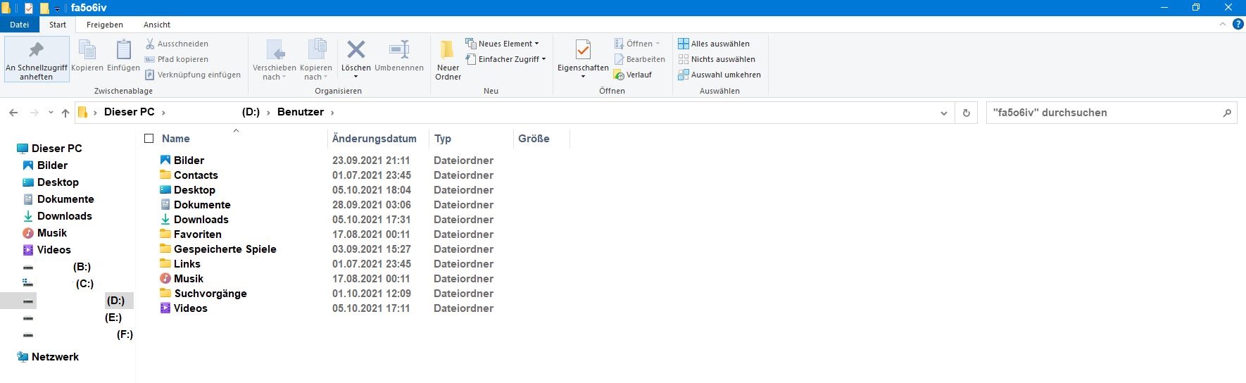This screenshot has height=383, width=1246.
Task: Open Verschieben nach menu
Action: tap(275, 60)
